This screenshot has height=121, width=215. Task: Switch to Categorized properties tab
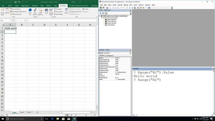click(x=110, y=55)
